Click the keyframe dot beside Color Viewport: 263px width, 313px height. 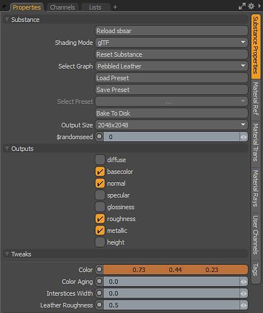(99, 270)
